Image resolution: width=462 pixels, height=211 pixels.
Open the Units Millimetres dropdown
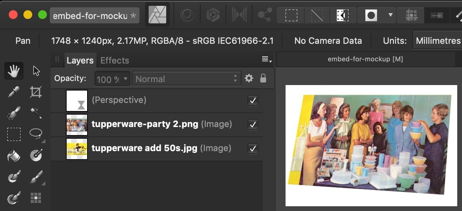(438, 41)
